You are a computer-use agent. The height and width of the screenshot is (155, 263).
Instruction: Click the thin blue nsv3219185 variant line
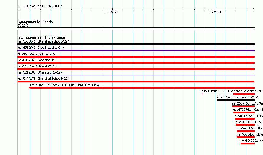(136, 75)
